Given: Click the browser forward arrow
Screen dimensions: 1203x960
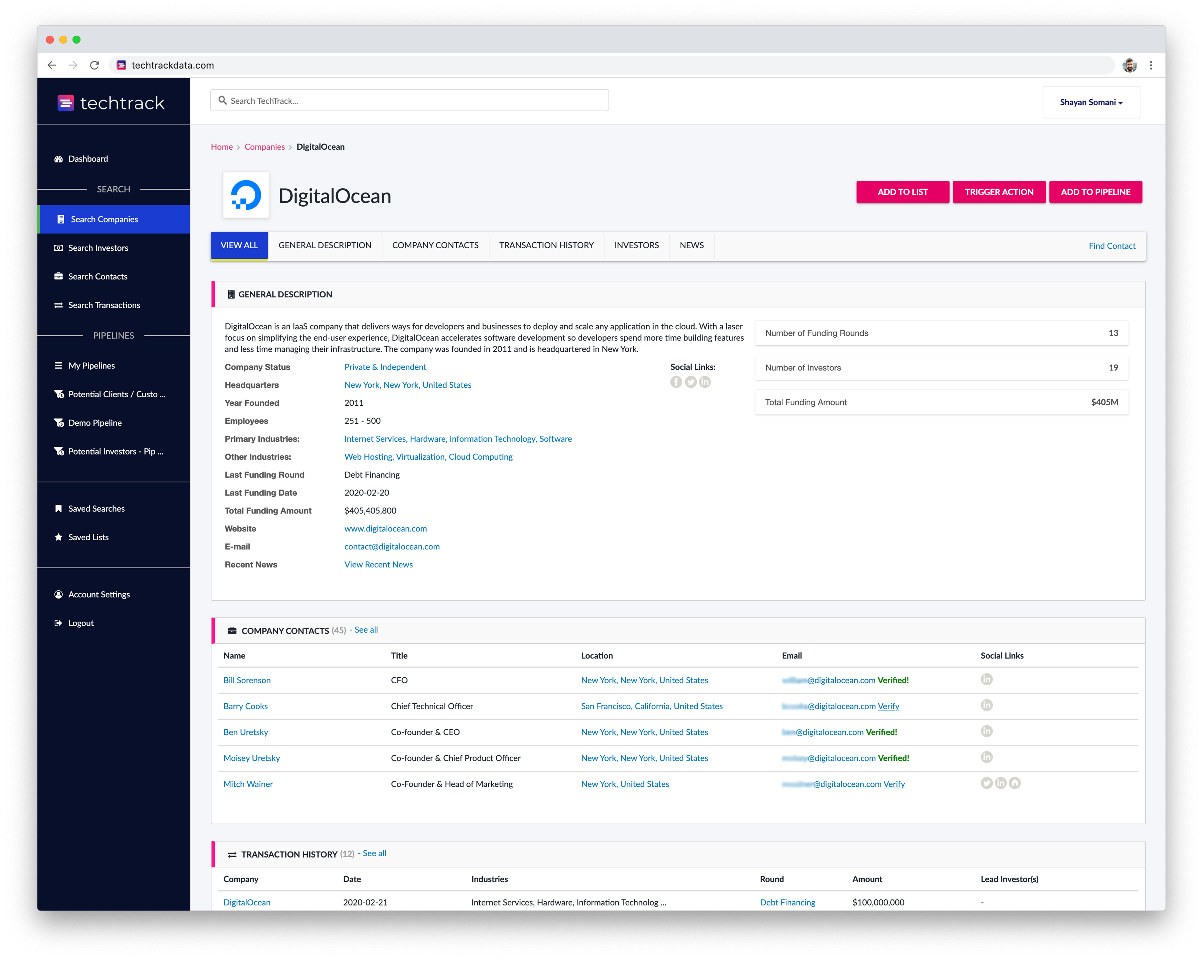Looking at the screenshot, I should (x=73, y=65).
